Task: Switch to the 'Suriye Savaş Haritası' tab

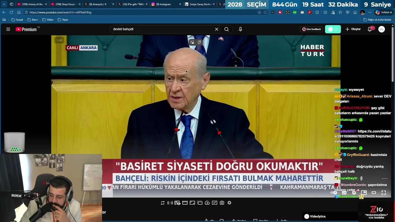Action: 200,4
